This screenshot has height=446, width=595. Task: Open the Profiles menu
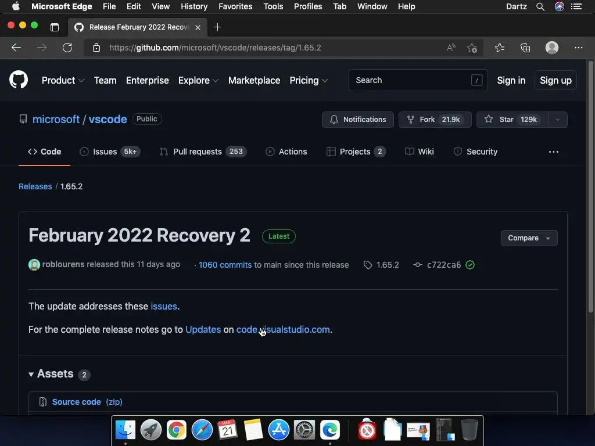click(308, 6)
